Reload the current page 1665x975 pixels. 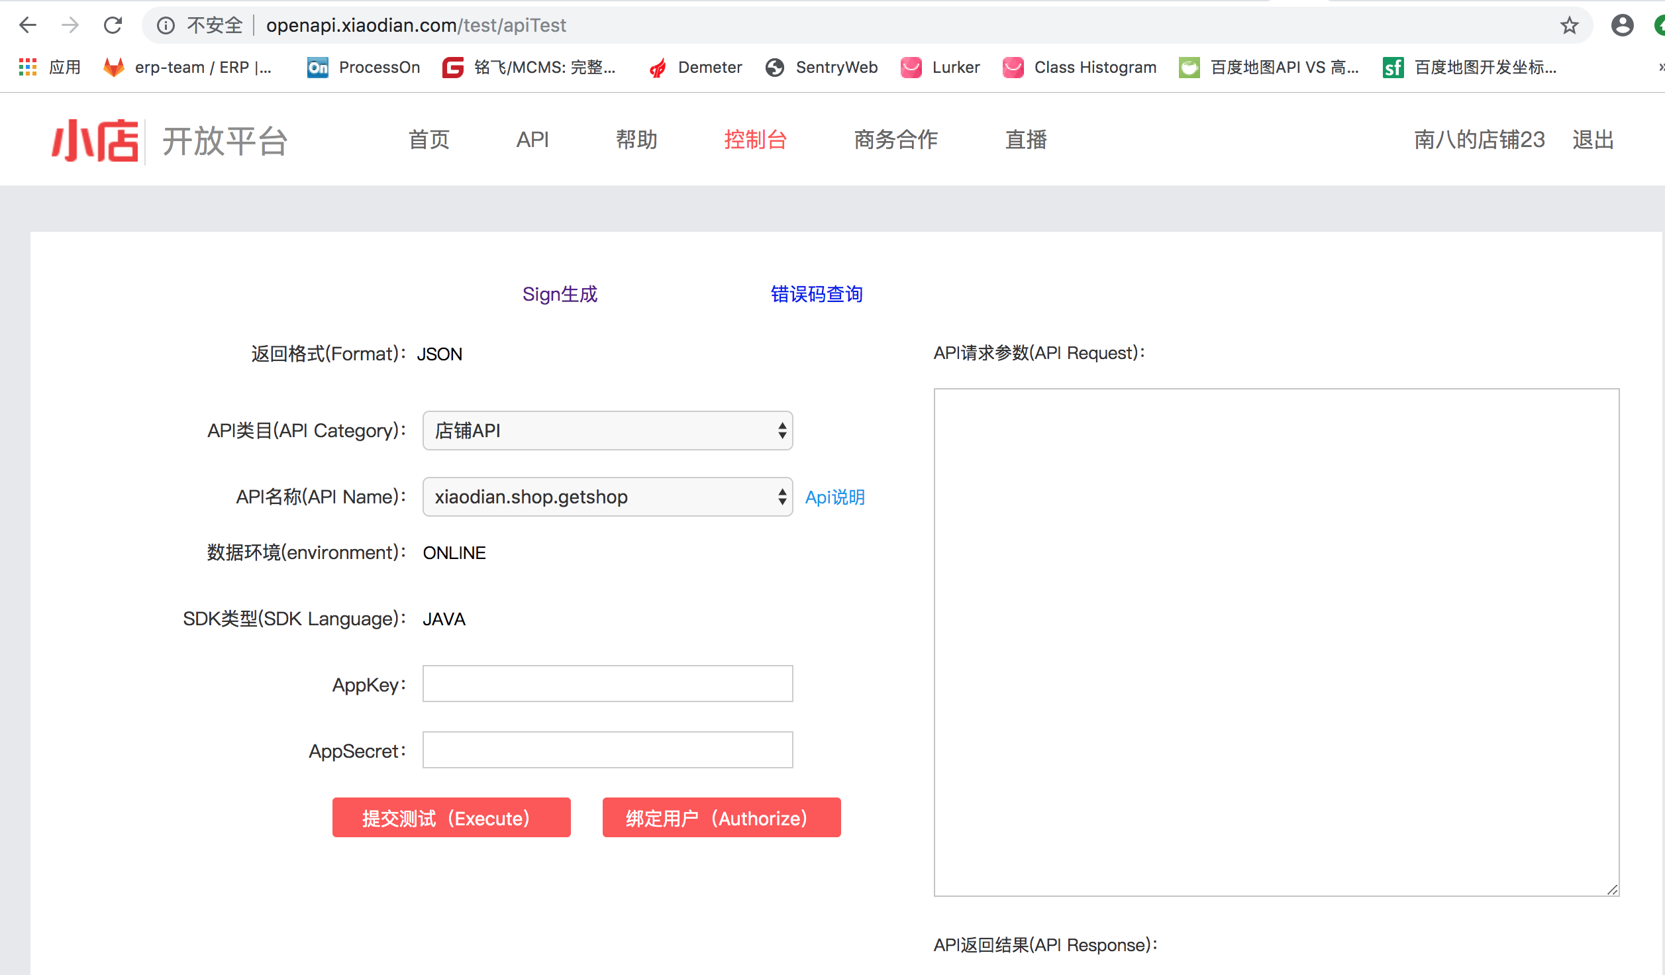113,25
